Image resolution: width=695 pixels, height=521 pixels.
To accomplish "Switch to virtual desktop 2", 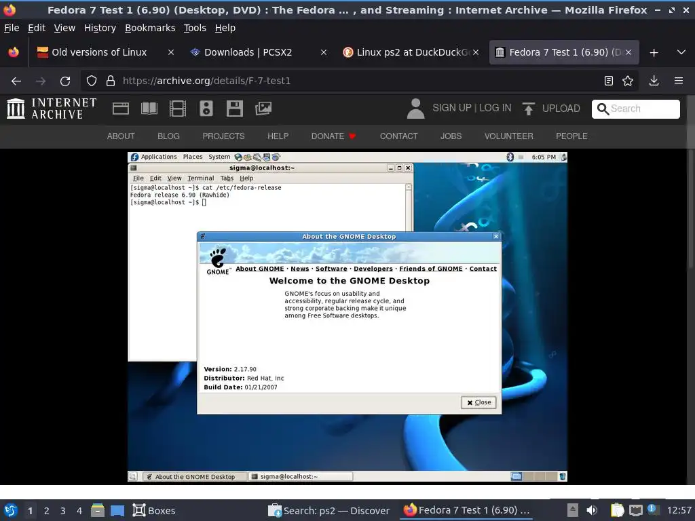I will coord(47,511).
